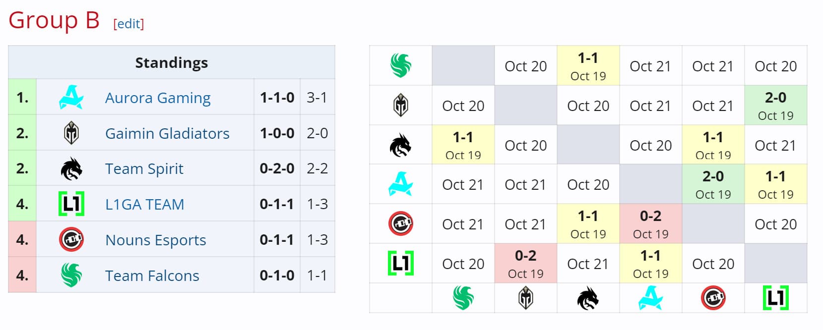The width and height of the screenshot is (823, 330).
Task: Select the Team Spirit dragon logo in standings
Action: [x=71, y=168]
